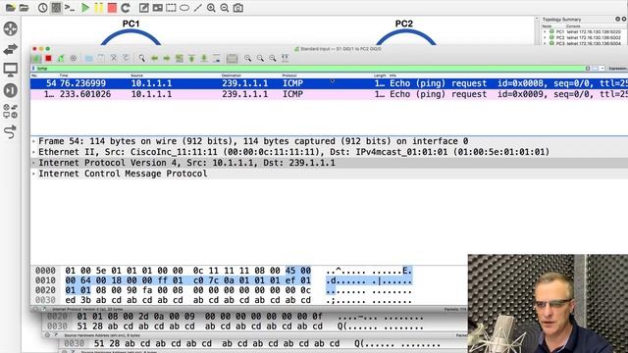Toggle auto-scroll during live capture
Viewport: 628px width, 353px height.
click(x=216, y=59)
